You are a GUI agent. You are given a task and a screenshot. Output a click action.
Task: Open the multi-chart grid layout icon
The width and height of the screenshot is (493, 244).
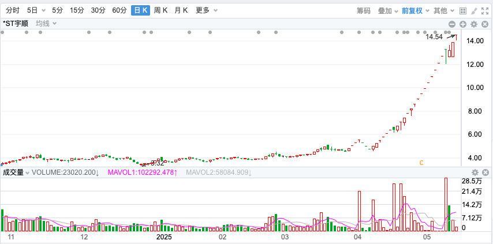463,11
